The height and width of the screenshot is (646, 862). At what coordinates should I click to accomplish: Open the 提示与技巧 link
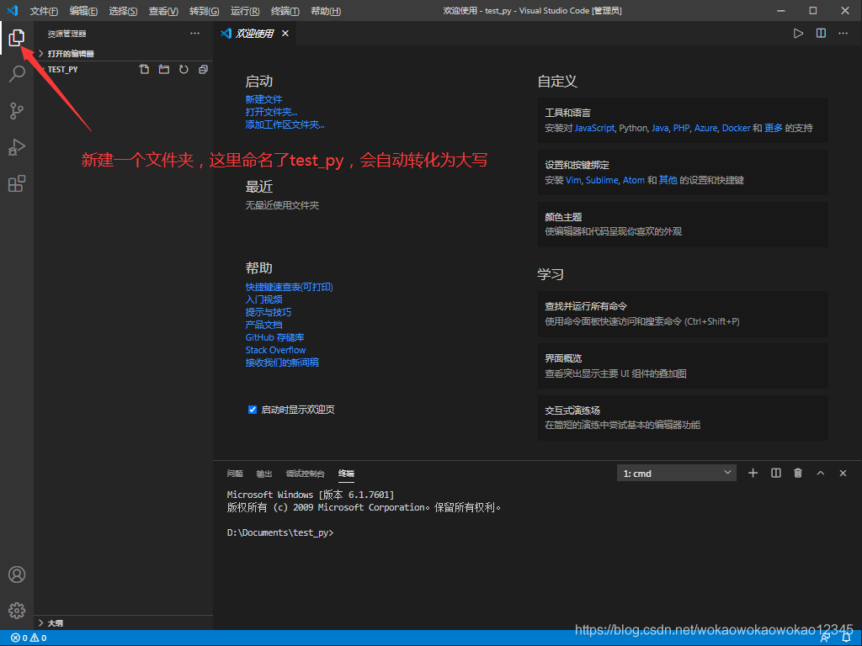pos(269,312)
